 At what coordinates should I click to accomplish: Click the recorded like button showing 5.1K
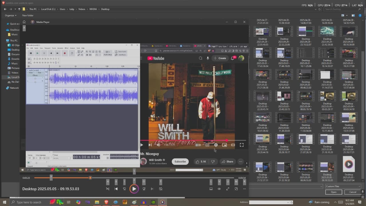pos(201,162)
